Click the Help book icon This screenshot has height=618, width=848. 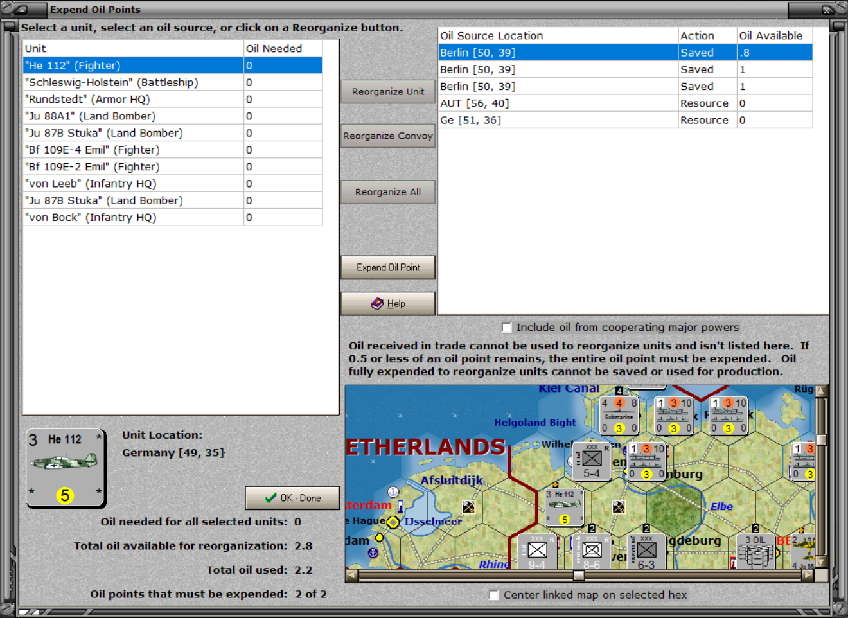[378, 303]
